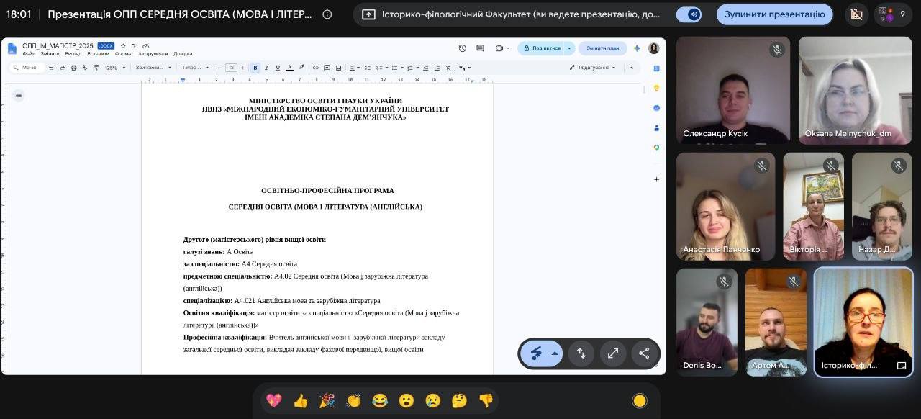Print the document via the printer icon

[73, 68]
